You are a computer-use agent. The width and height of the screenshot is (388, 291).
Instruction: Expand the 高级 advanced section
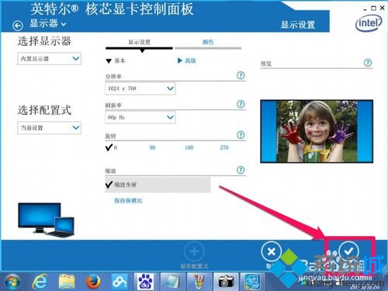[x=186, y=61]
